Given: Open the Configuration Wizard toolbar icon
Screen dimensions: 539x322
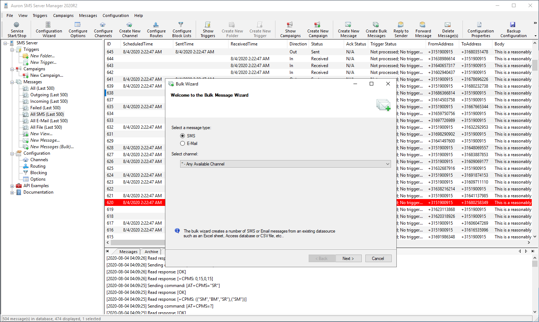Looking at the screenshot, I should click(48, 25).
